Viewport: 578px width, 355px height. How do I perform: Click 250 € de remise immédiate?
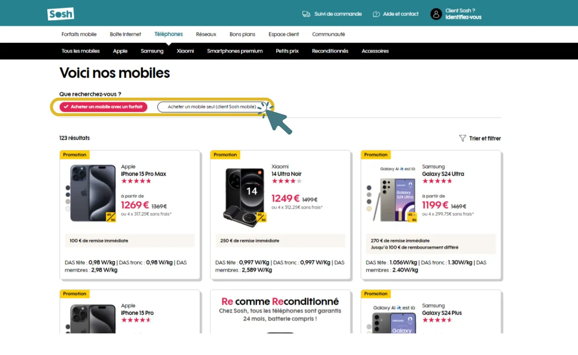pyautogui.click(x=250, y=241)
